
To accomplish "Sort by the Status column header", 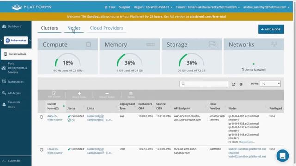I will (71, 109).
